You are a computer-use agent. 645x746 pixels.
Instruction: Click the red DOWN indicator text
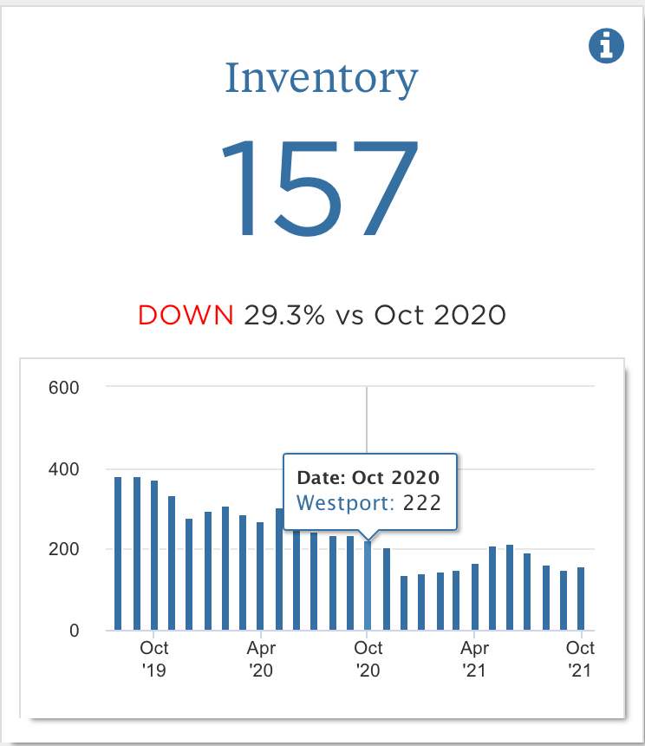pyautogui.click(x=186, y=314)
